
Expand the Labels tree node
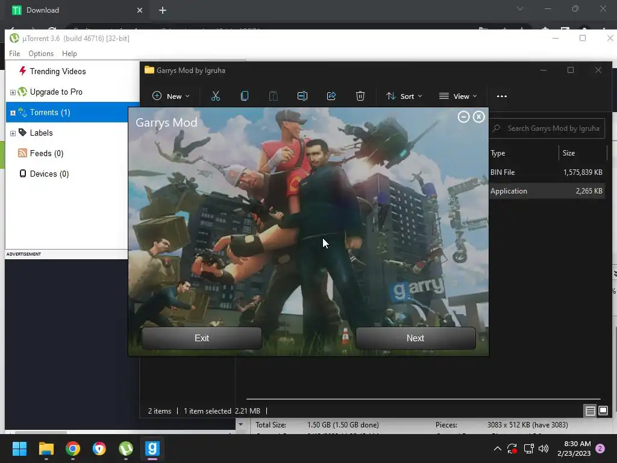[x=13, y=133]
